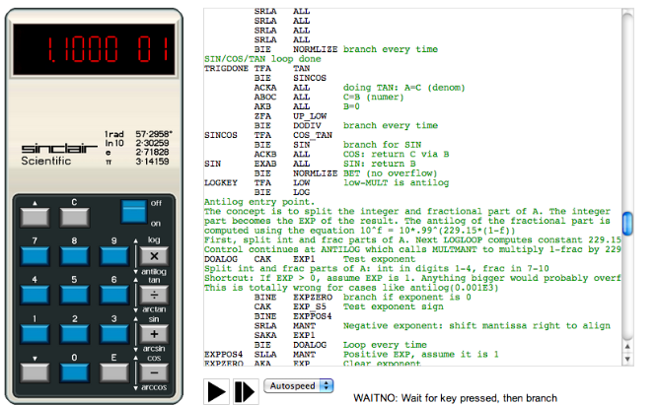Click the scrollbar down arrow

click(627, 359)
